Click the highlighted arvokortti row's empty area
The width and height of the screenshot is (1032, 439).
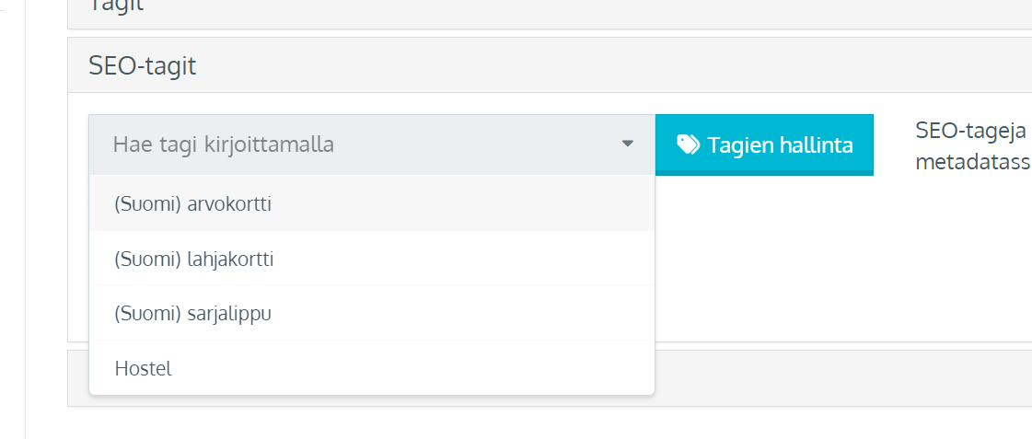pos(460,203)
